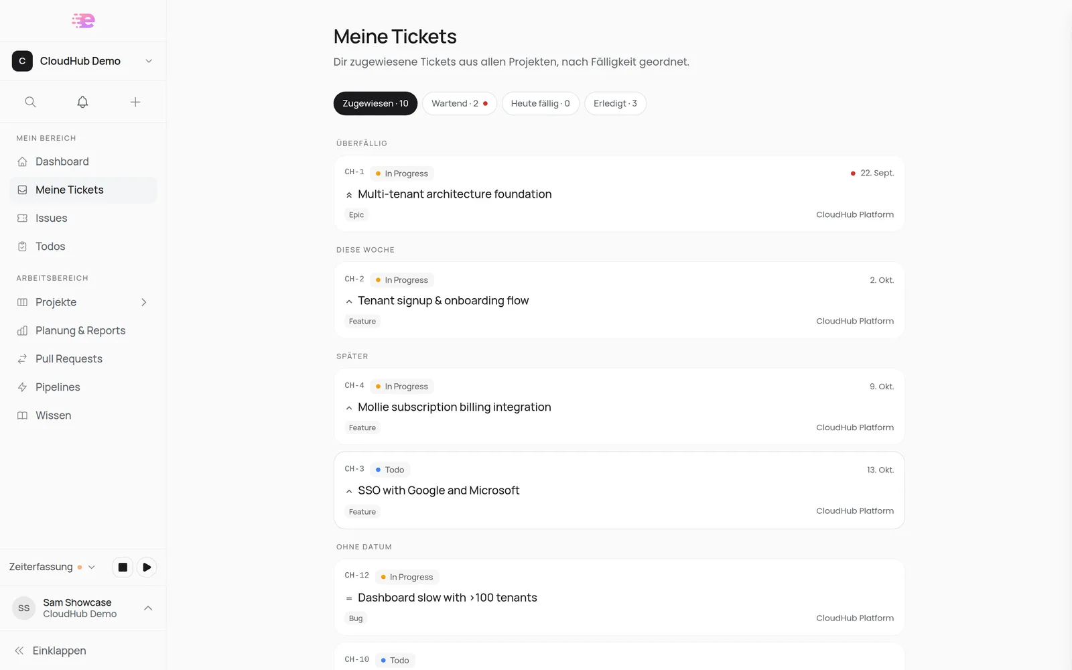Open Wissen knowledge base
This screenshot has height=670, width=1072.
[x=83, y=415]
